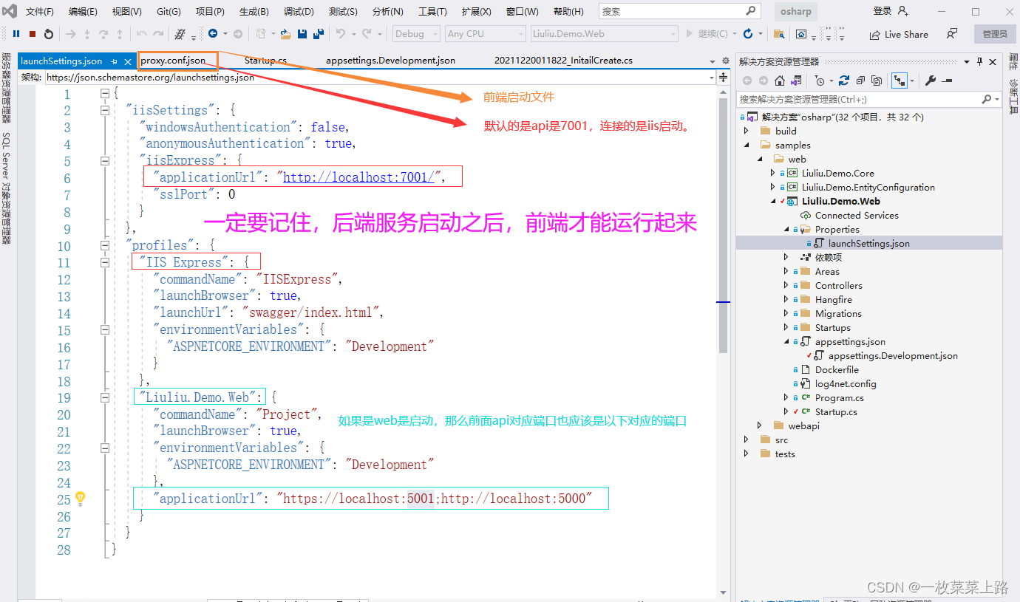Pause debugging with the Break All icon
This screenshot has width=1020, height=602.
tap(16, 34)
